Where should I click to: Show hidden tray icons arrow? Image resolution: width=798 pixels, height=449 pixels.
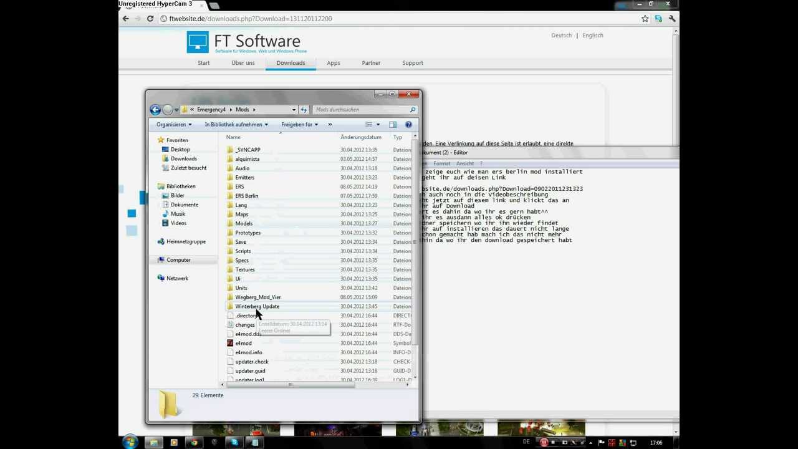point(590,443)
